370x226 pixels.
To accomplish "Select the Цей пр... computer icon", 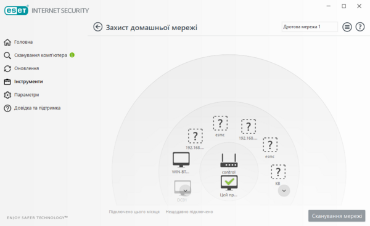I will (x=229, y=183).
